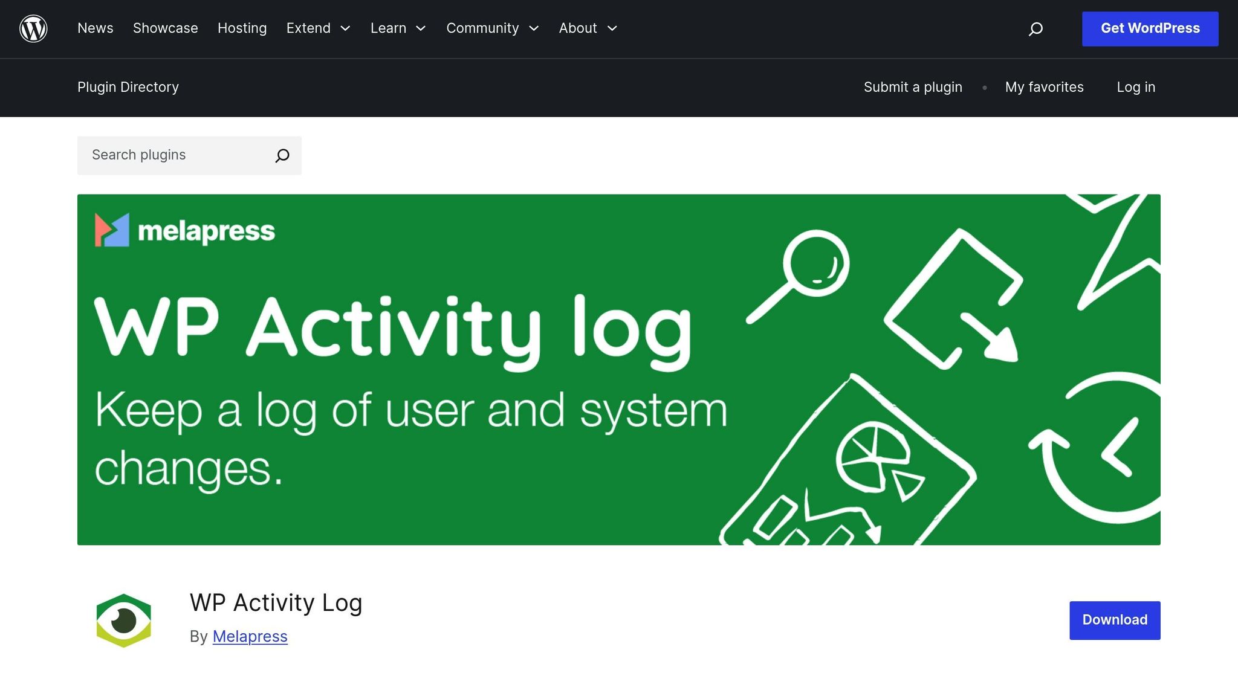Image resolution: width=1238 pixels, height=696 pixels.
Task: Click the WP Activity Log banner image
Action: click(619, 369)
